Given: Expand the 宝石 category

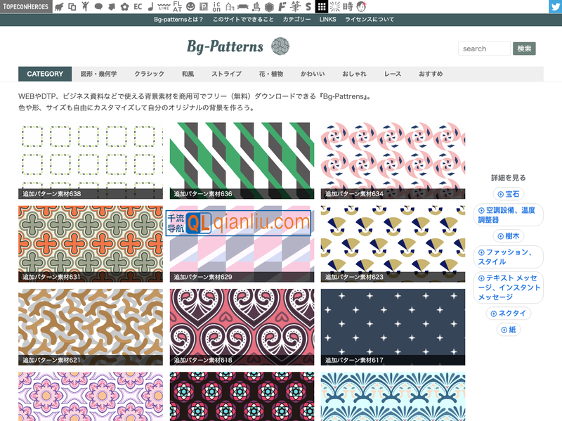Looking at the screenshot, I should (x=508, y=193).
